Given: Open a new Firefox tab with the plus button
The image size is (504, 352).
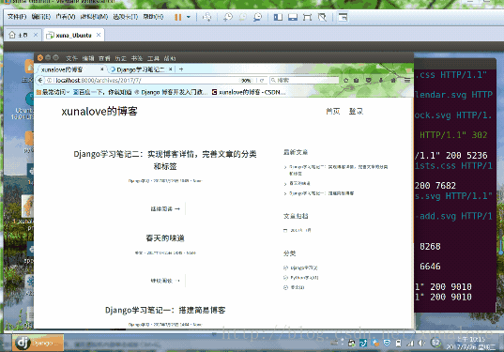Looking at the screenshot, I should [181, 69].
